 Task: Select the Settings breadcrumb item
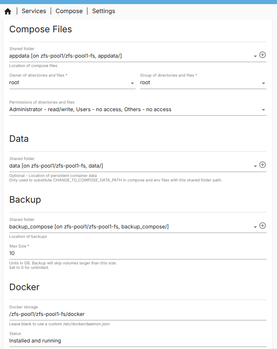click(x=103, y=11)
